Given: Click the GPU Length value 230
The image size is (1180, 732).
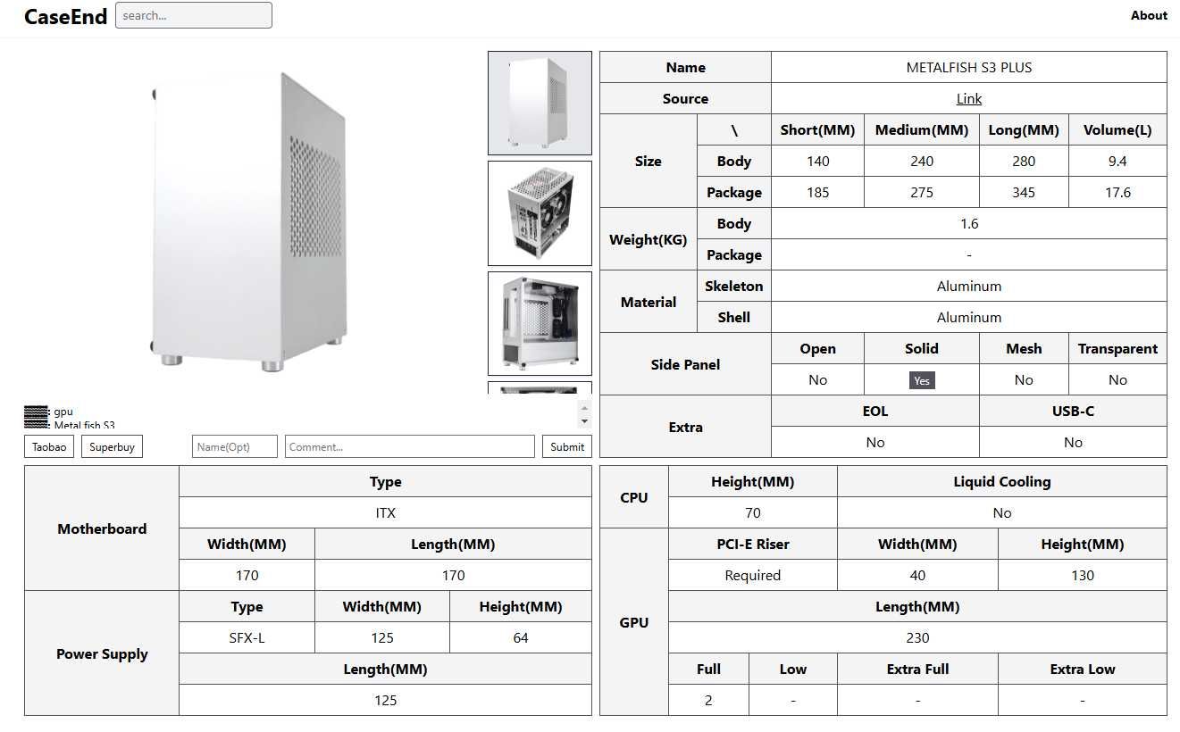Looking at the screenshot, I should point(917,637).
